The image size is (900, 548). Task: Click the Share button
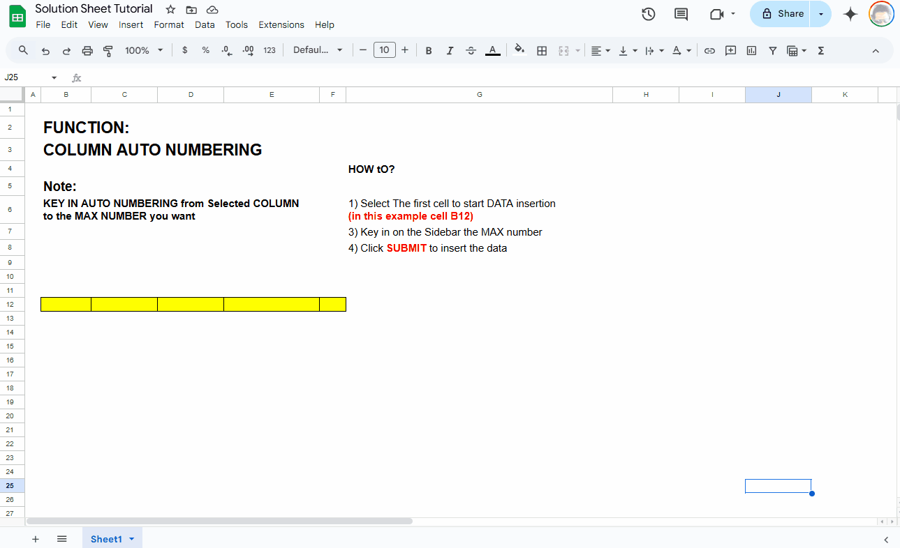click(782, 14)
